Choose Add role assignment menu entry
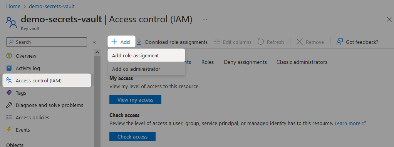 [146, 55]
